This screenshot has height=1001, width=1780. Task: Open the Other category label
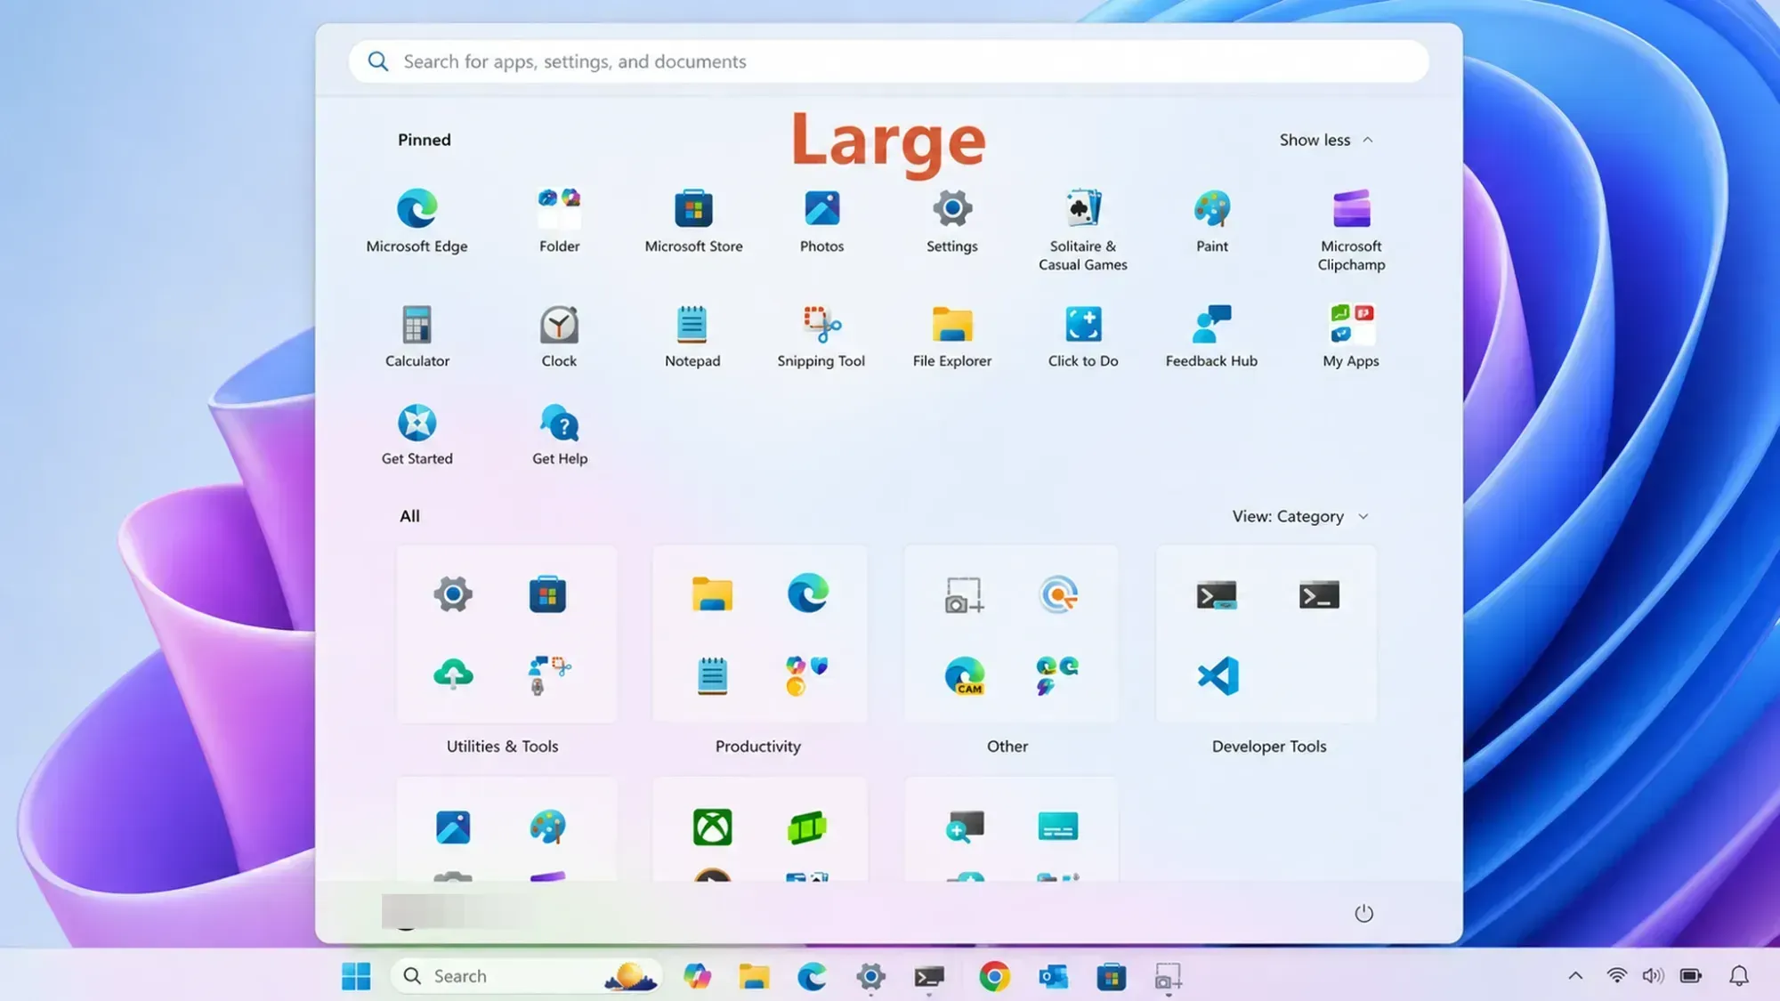click(x=1007, y=746)
